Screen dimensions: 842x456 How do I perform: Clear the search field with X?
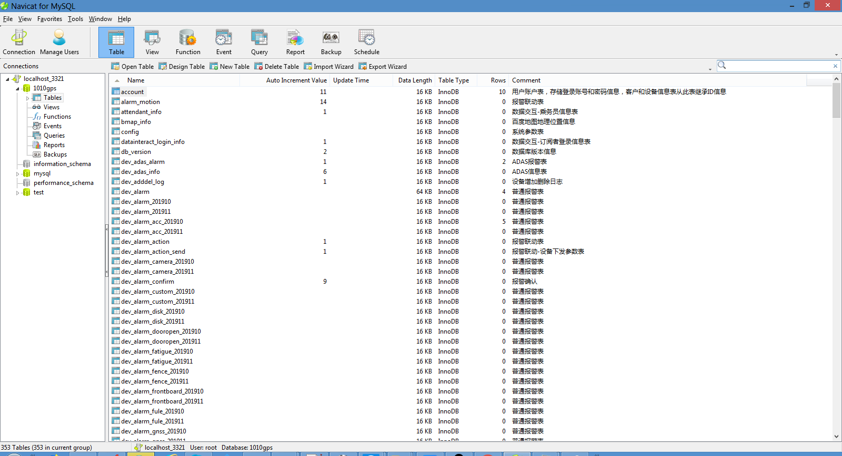pyautogui.click(x=835, y=66)
